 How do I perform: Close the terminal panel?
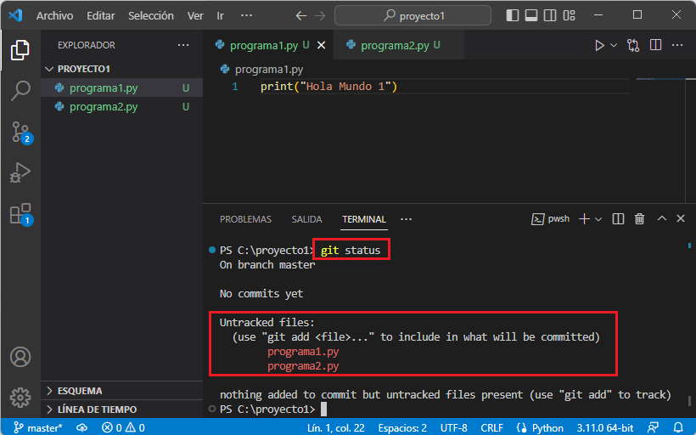(x=681, y=218)
